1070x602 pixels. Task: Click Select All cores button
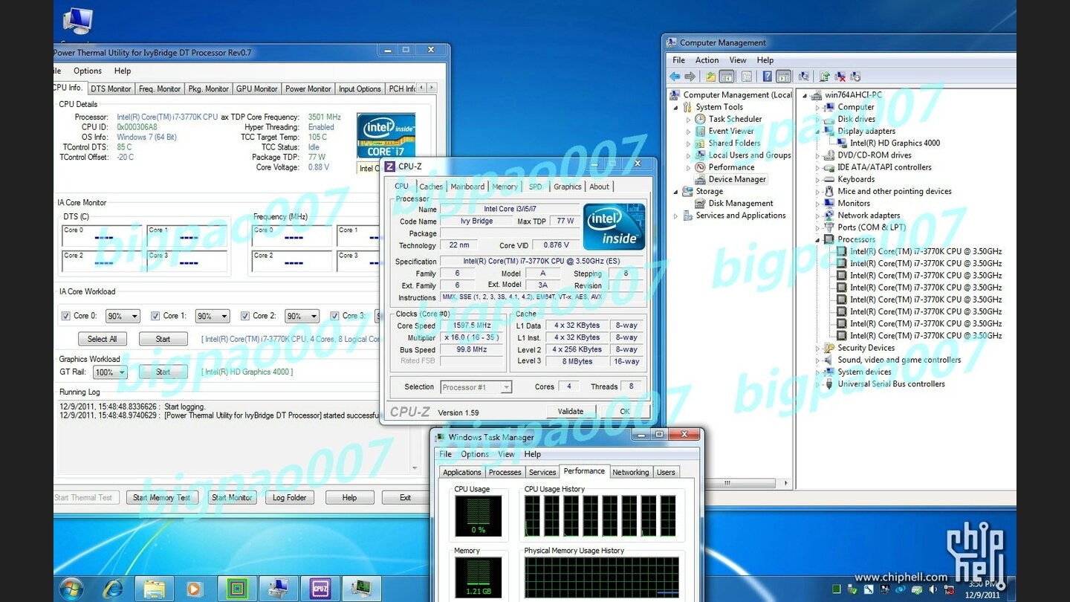[x=103, y=339]
